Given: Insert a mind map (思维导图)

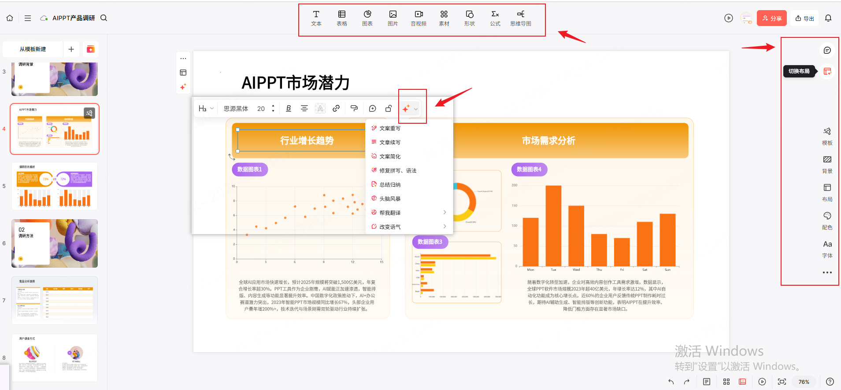Looking at the screenshot, I should pyautogui.click(x=521, y=18).
